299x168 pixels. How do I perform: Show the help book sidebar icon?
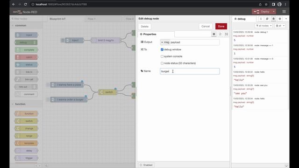(267, 19)
